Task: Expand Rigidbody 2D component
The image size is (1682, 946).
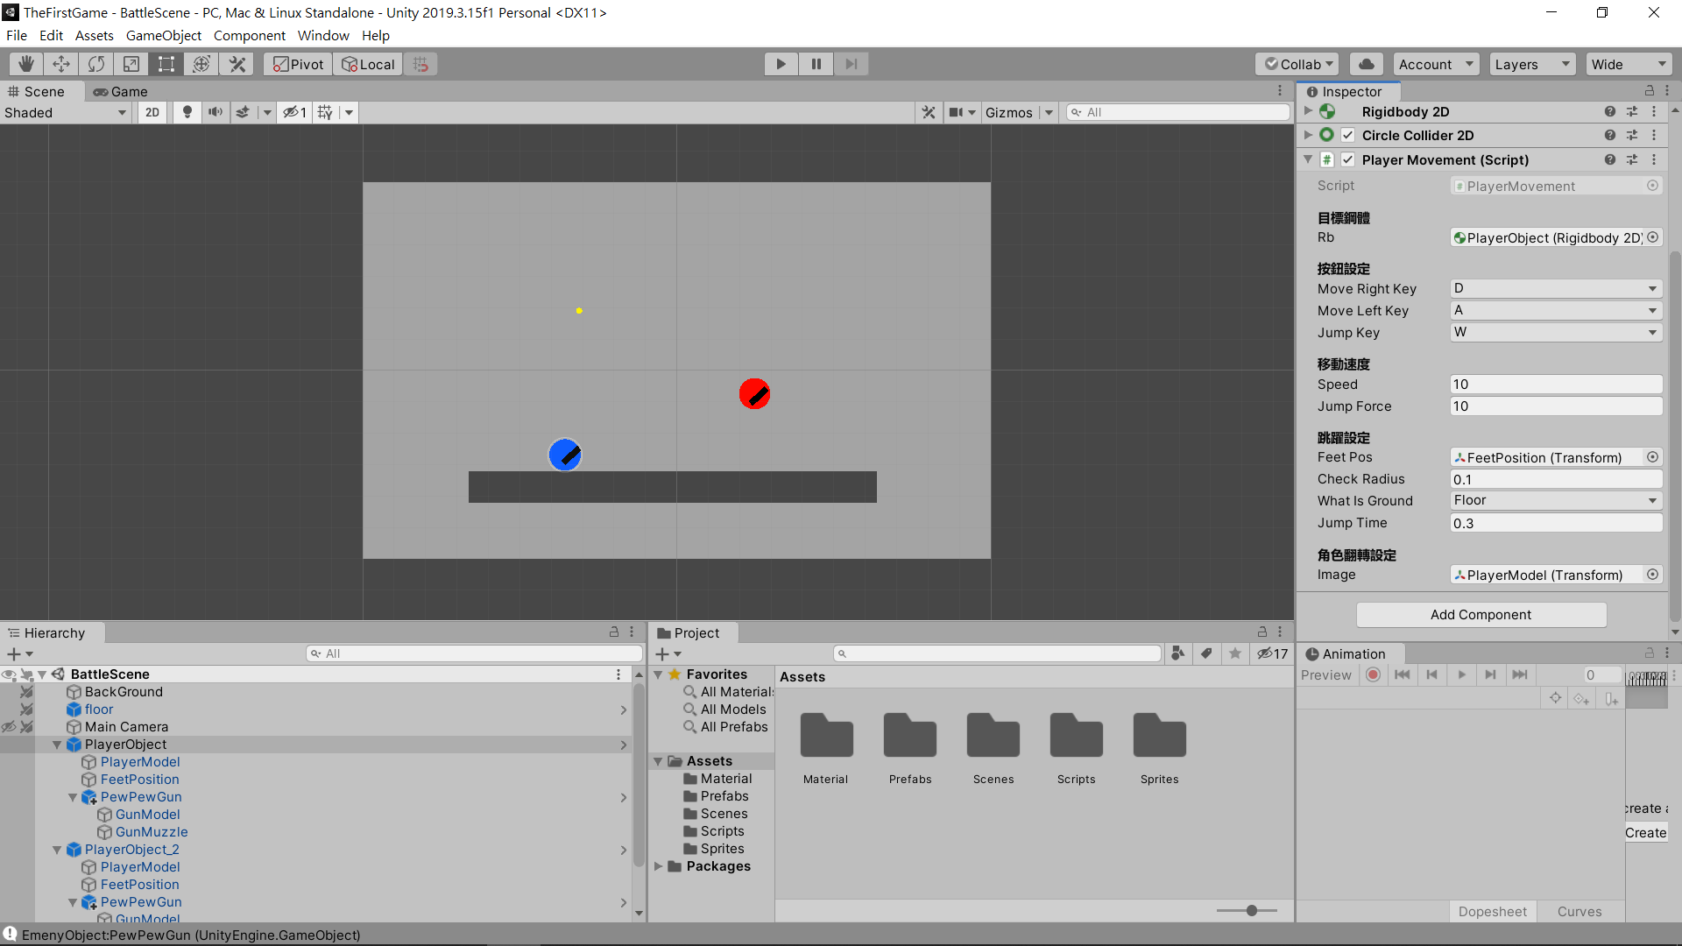Action: [1308, 111]
